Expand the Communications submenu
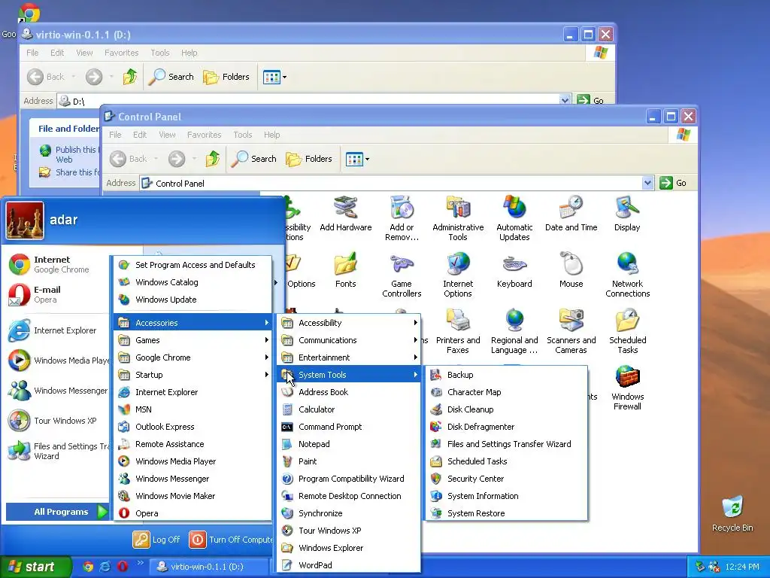The image size is (770, 578). (x=350, y=340)
